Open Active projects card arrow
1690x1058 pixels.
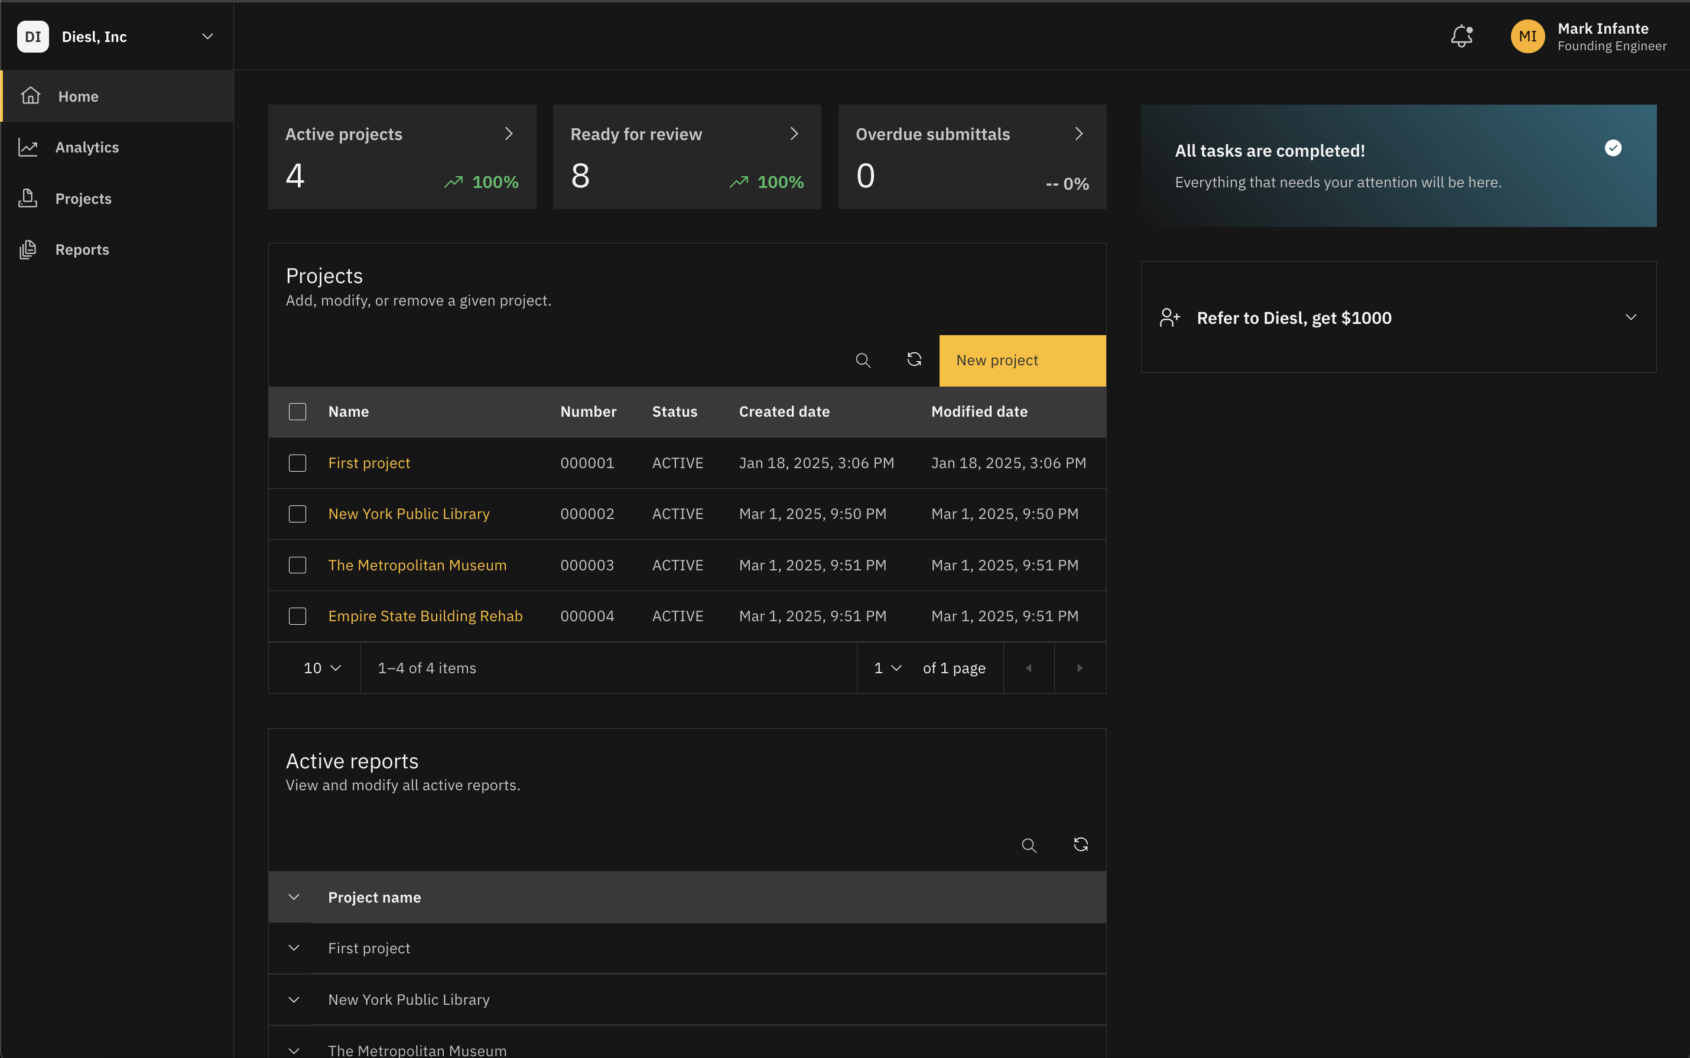point(509,134)
